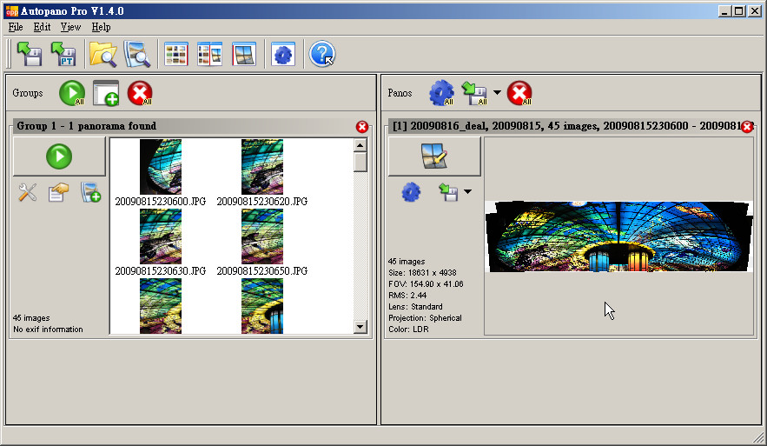This screenshot has width=767, height=446.
Task: Switch to thumbnail grid layout icon
Action: click(x=176, y=54)
